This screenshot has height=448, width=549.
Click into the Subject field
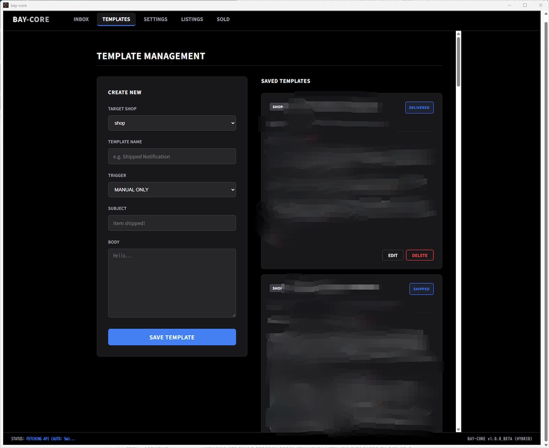172,223
